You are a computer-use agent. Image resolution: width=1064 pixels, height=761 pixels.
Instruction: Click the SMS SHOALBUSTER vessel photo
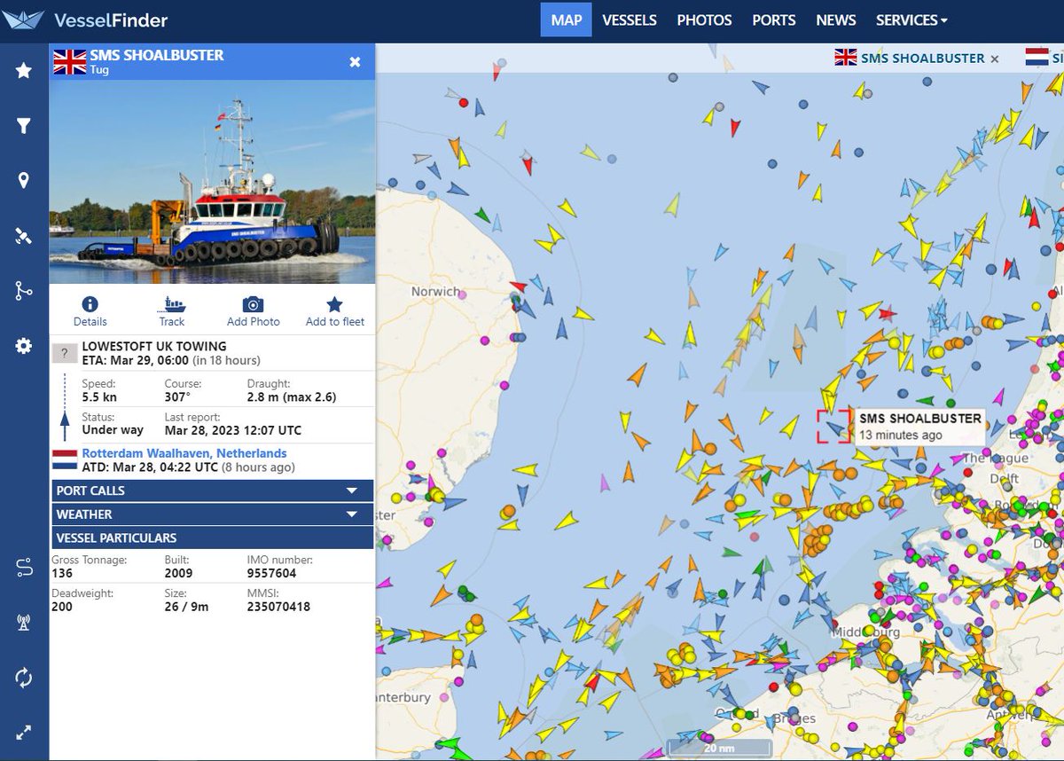coord(212,183)
